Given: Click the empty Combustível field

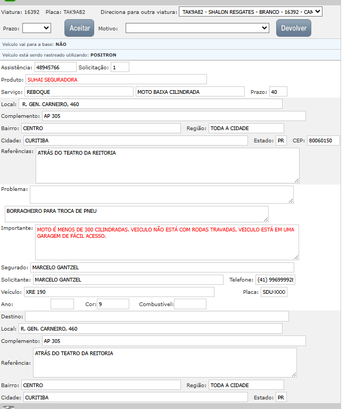Looking at the screenshot, I should [x=190, y=304].
